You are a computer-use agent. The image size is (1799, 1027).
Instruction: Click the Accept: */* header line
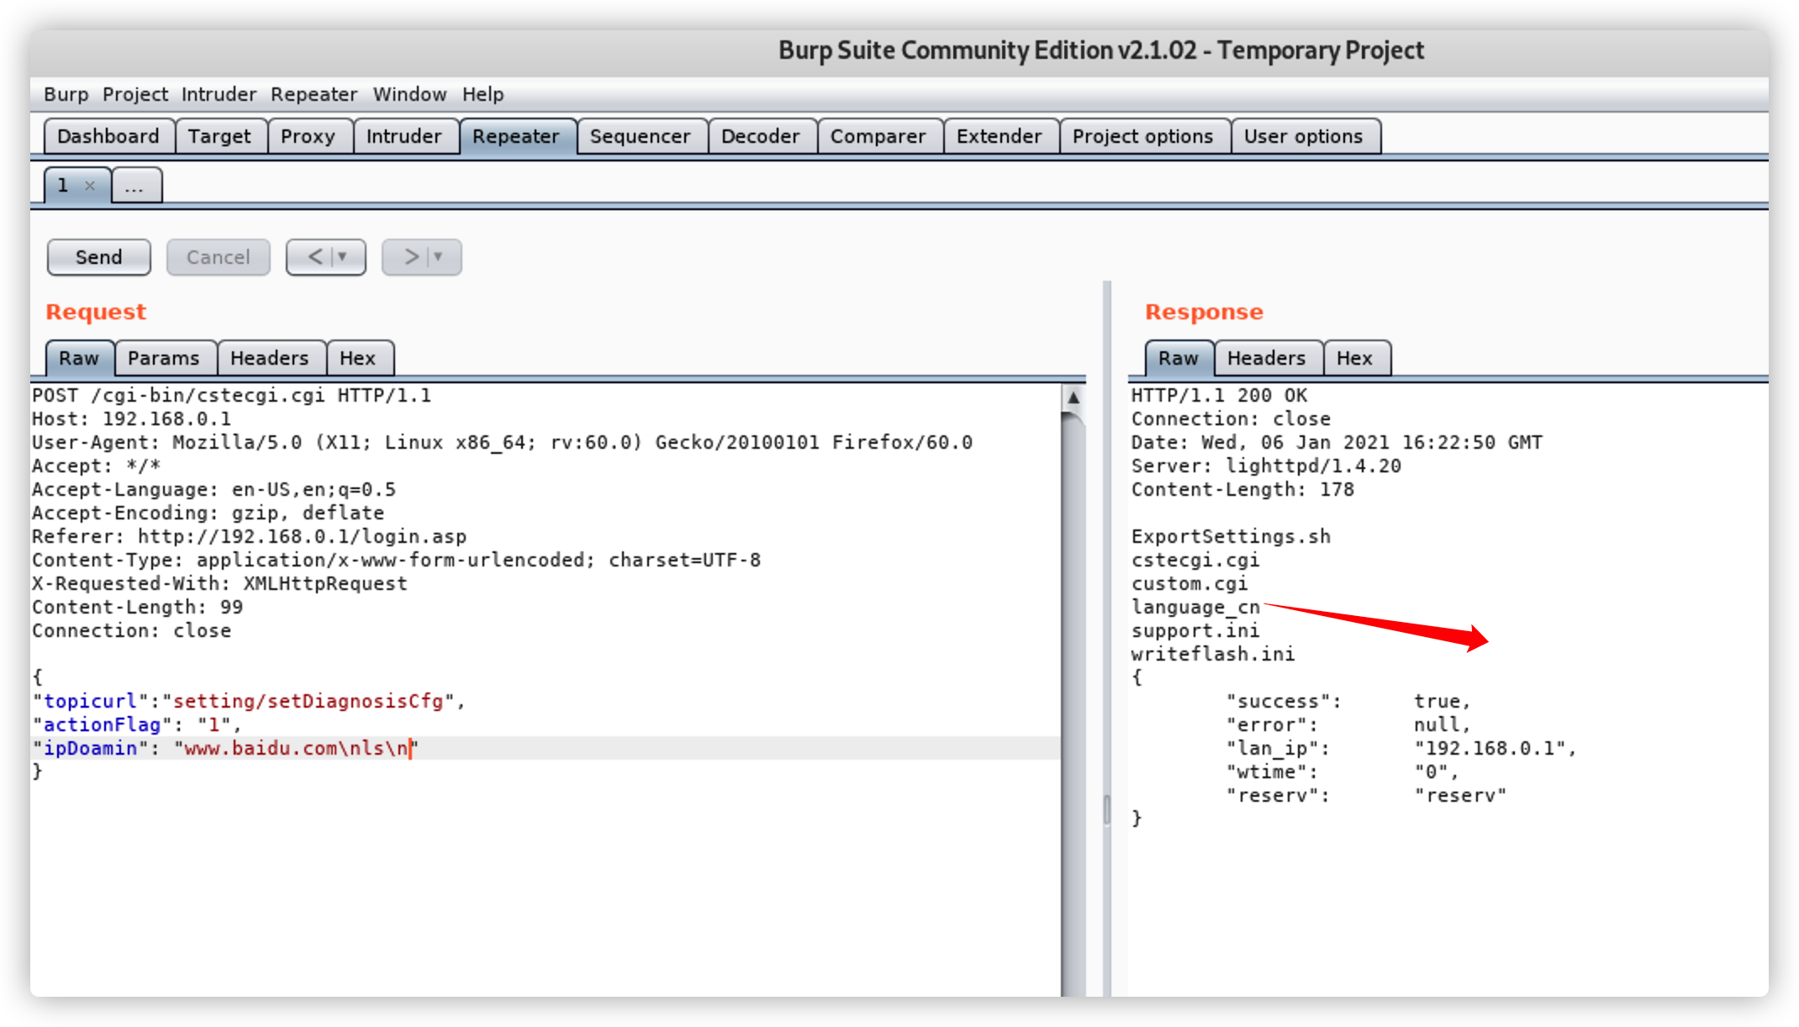[96, 466]
